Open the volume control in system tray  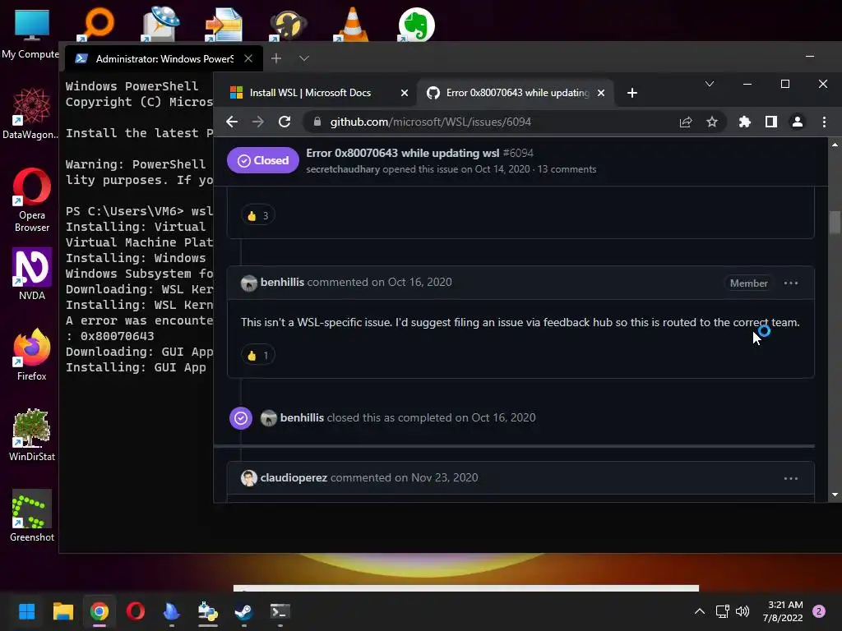coord(743,611)
